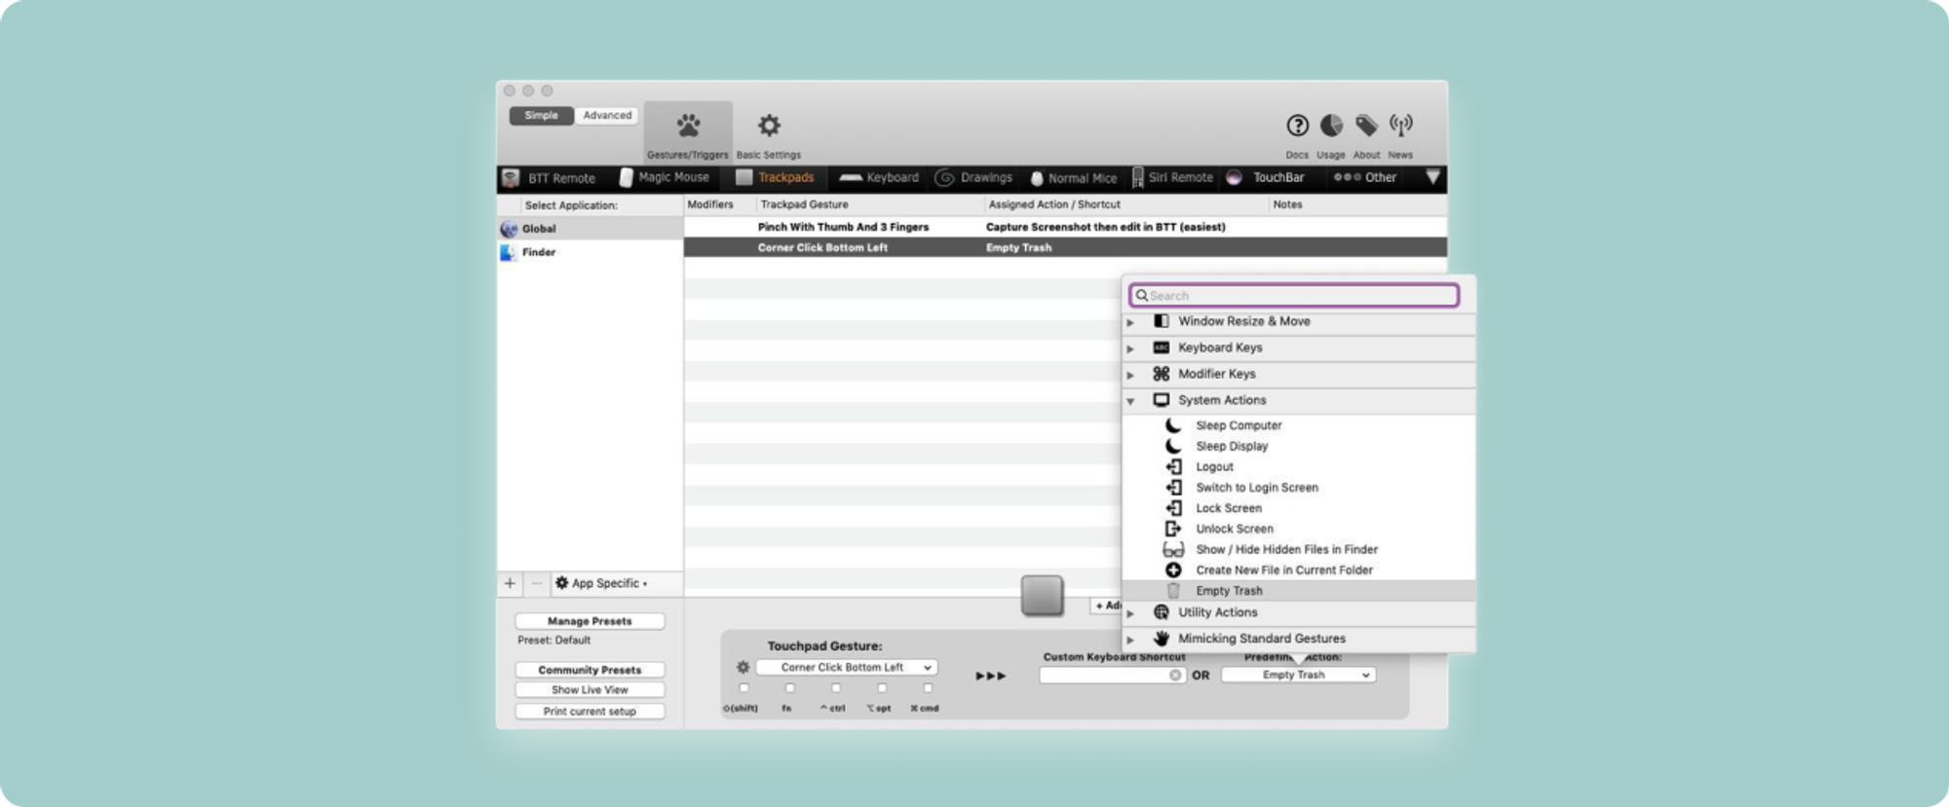1949x807 pixels.
Task: Collapse the System Actions category
Action: point(1130,401)
